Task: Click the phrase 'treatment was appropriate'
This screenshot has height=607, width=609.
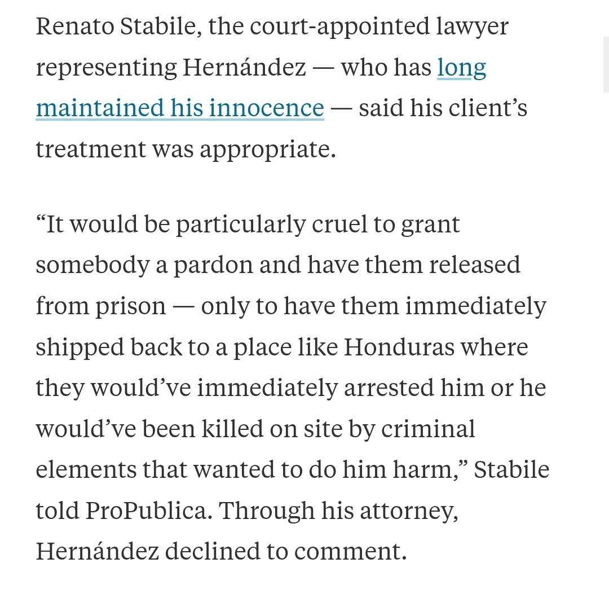Action: click(x=186, y=149)
